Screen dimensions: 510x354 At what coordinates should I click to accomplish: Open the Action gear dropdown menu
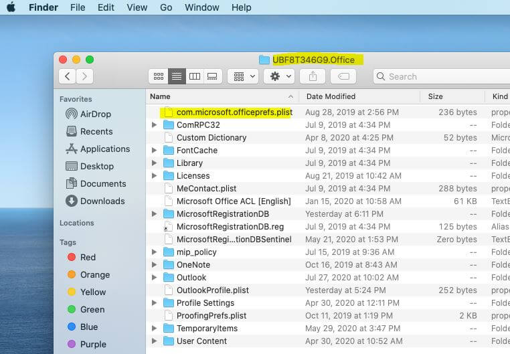[x=279, y=76]
